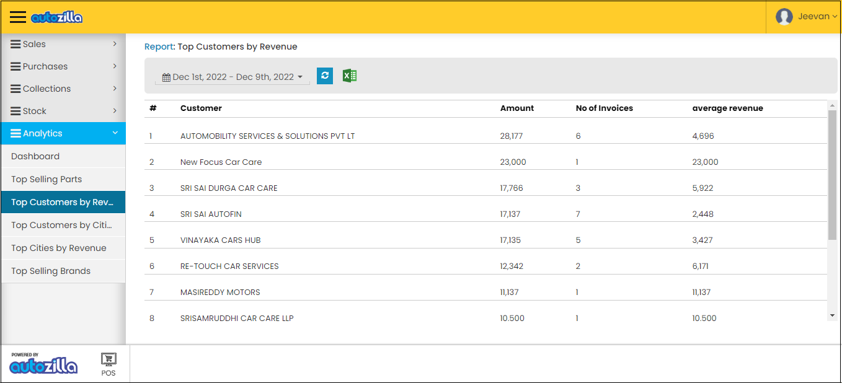The width and height of the screenshot is (842, 383).
Task: Click the average revenue column header
Action: pos(728,108)
